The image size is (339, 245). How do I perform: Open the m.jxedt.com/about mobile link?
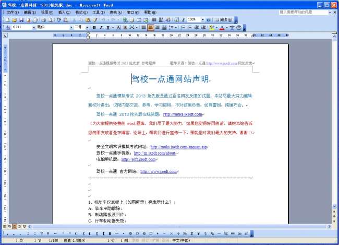click(154, 153)
